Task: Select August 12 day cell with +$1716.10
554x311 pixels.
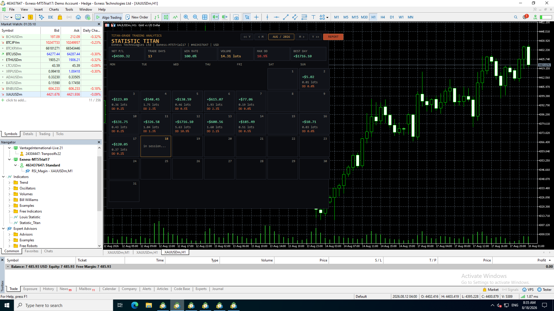Action: 187,123
